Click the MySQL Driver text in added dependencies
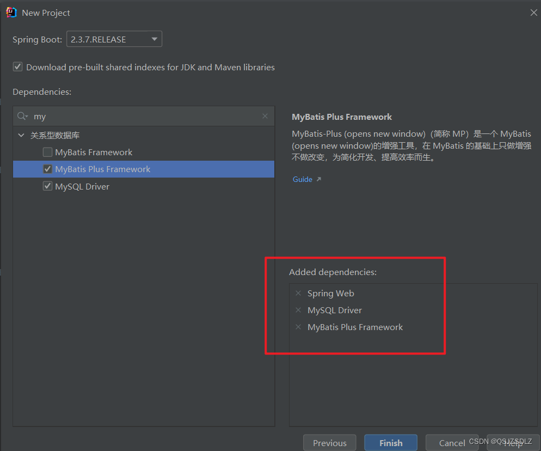541x451 pixels. pyautogui.click(x=335, y=310)
